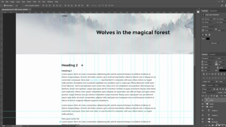Screen dimensions: 226x127
Task: Open the Character panel font family dropdown
Action: [x=209, y=59]
